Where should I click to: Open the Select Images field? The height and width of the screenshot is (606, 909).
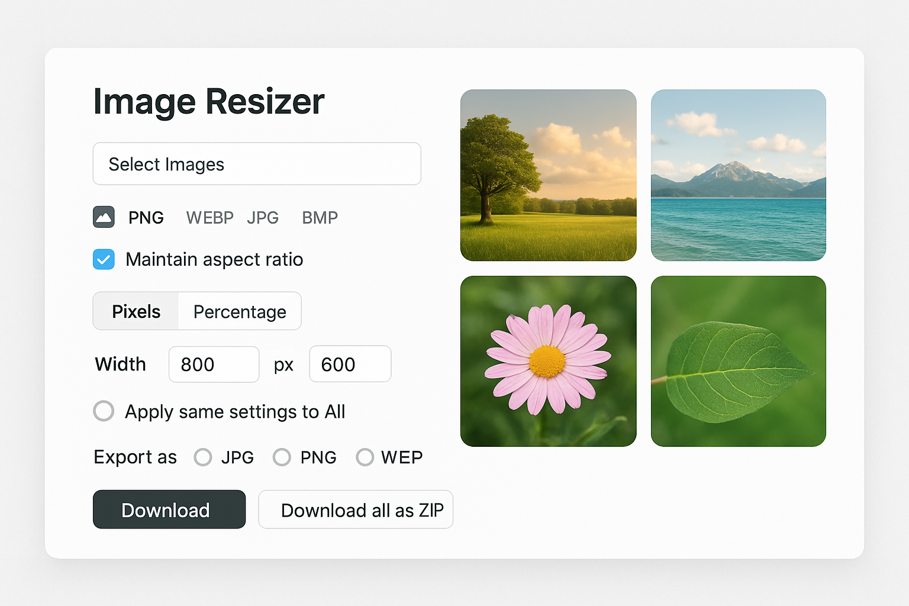pos(257,164)
